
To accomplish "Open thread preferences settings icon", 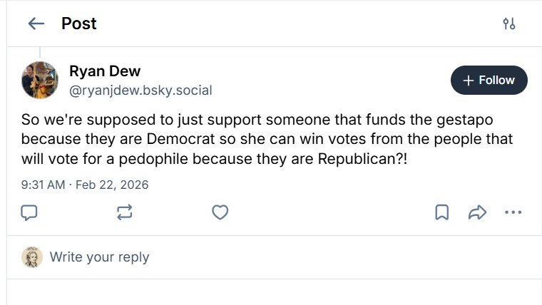I will point(508,24).
